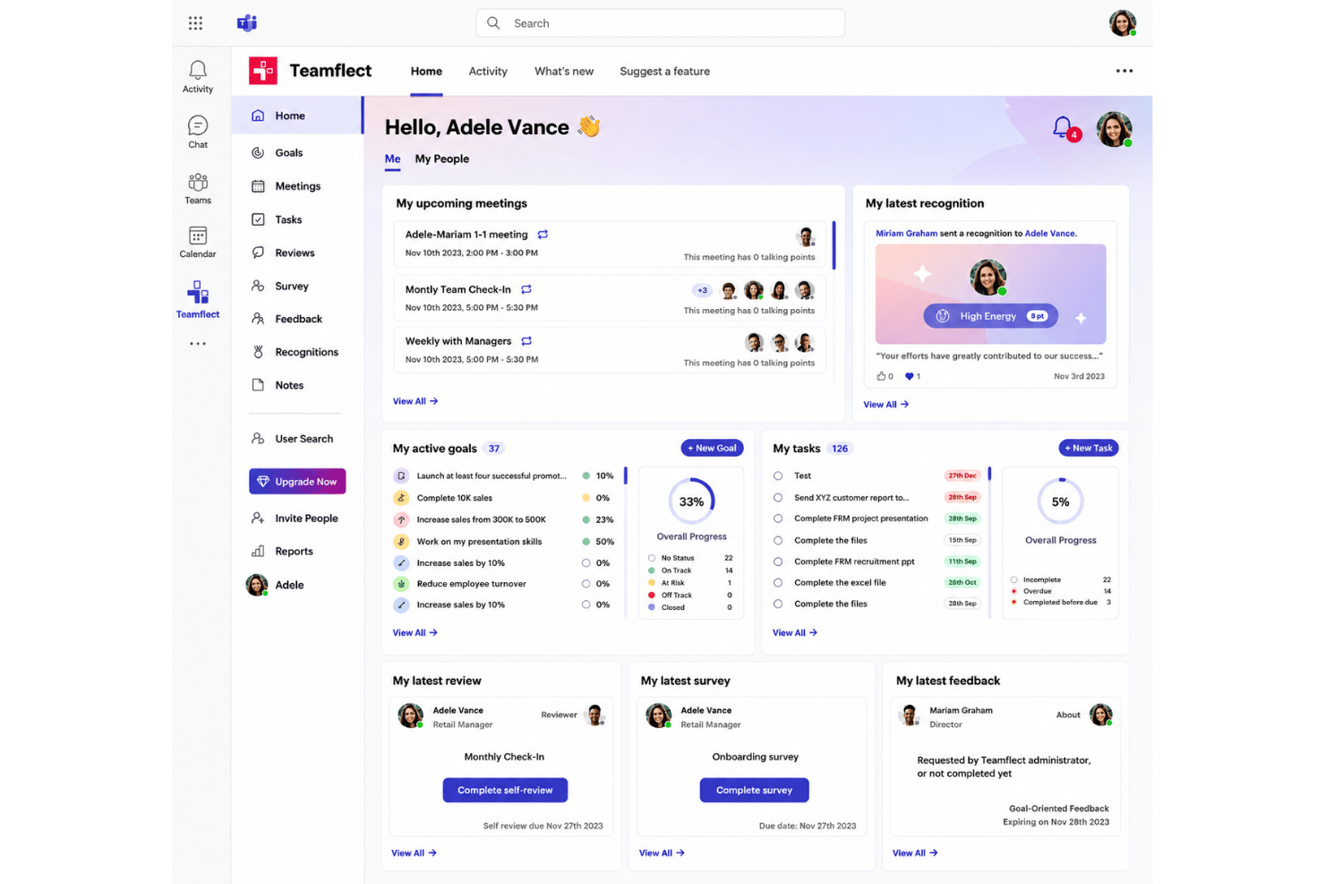1325x884 pixels.
Task: Click the Miriam Graham link in recognition
Action: pyautogui.click(x=906, y=233)
